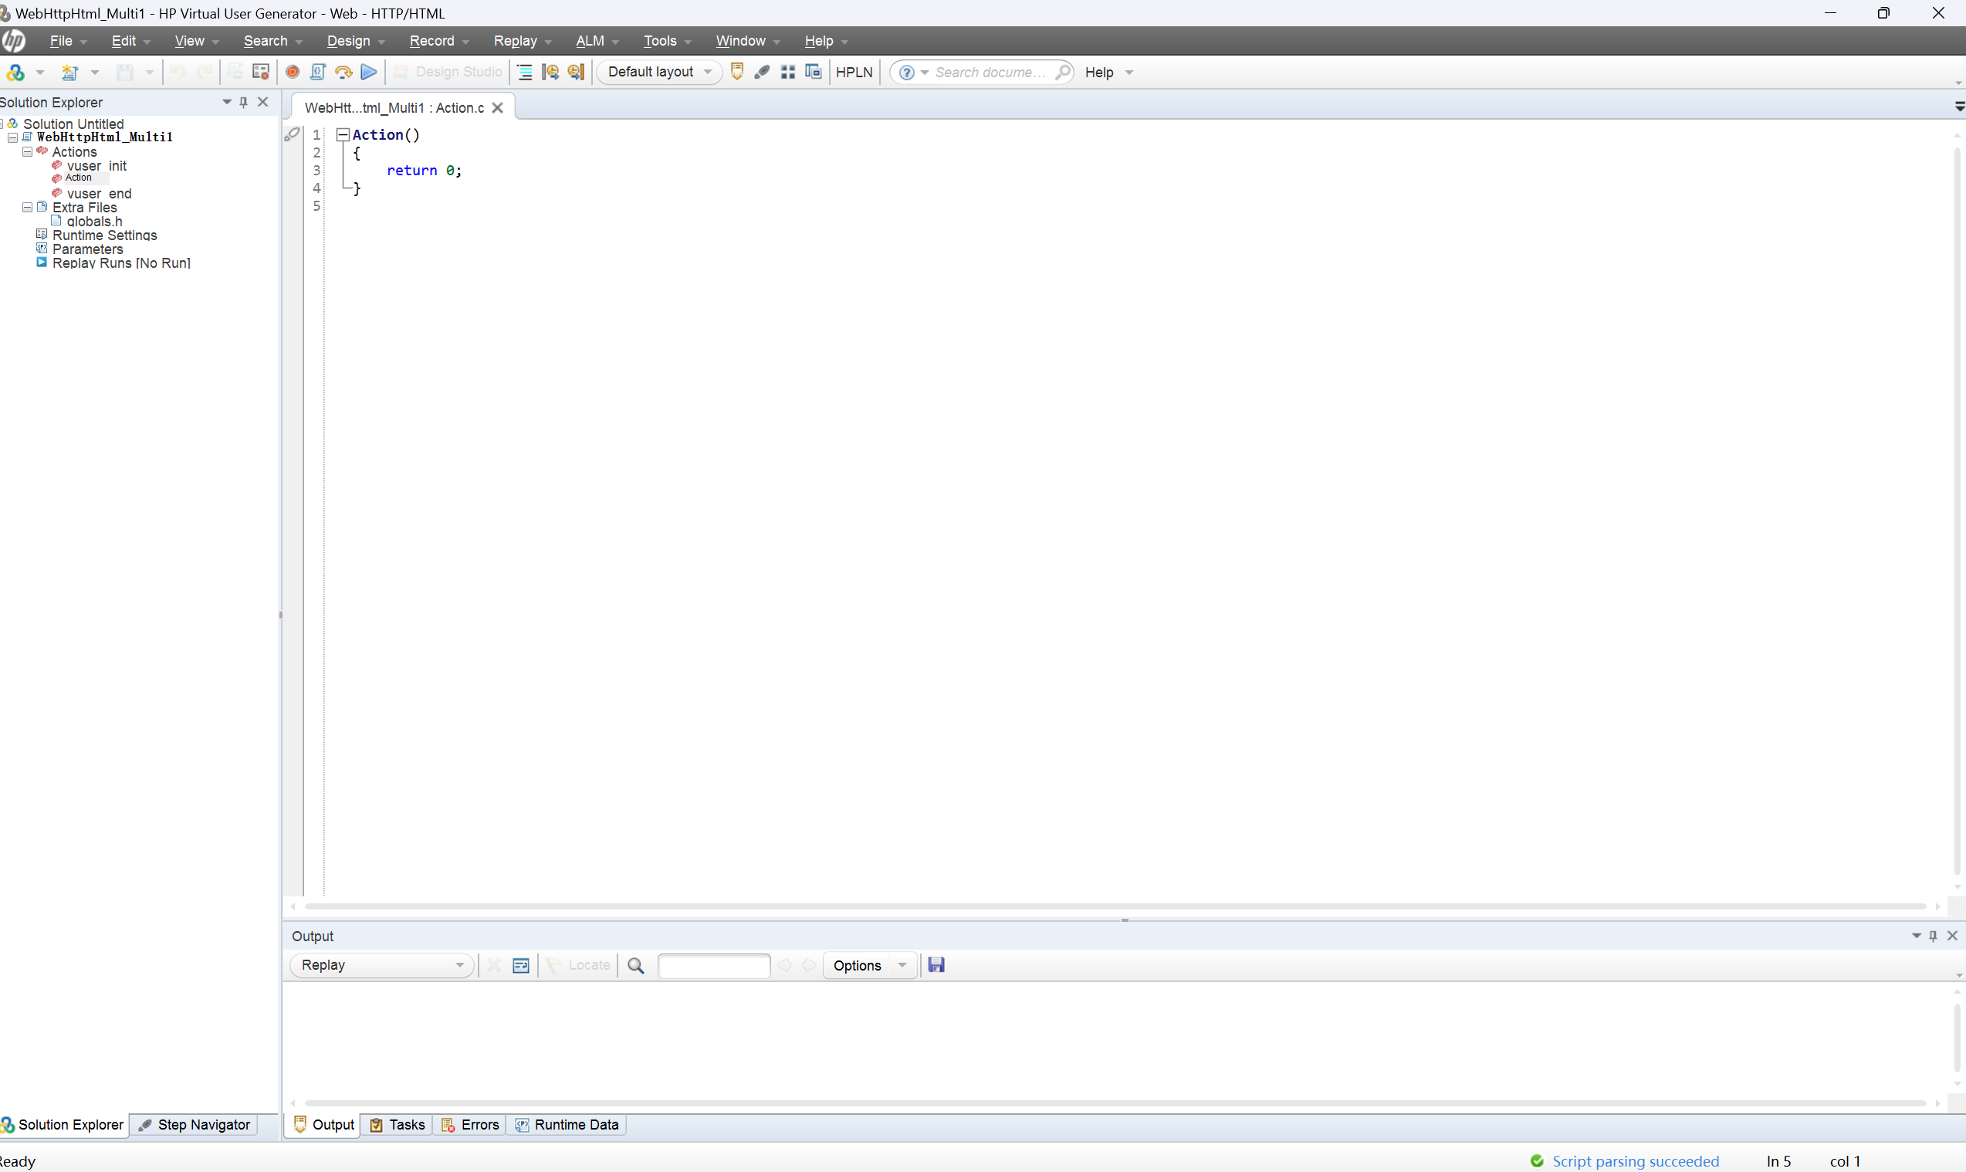
Task: Collapse the Action() code fold box
Action: coord(343,135)
